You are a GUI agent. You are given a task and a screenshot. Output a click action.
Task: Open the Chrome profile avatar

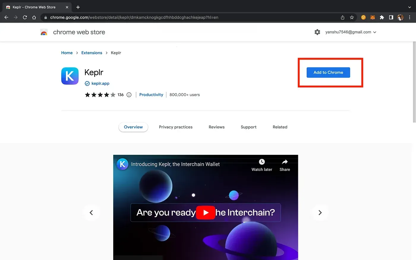[400, 18]
